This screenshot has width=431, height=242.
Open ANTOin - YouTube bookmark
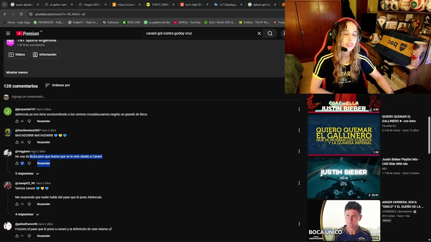187,23
